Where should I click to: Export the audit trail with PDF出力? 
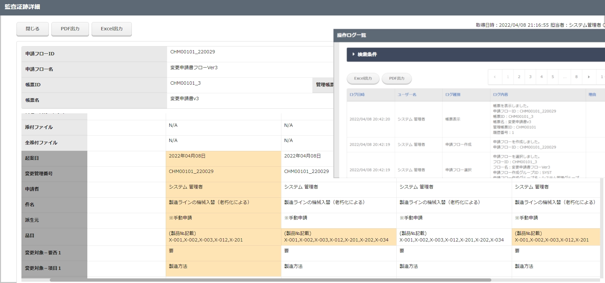tap(70, 29)
